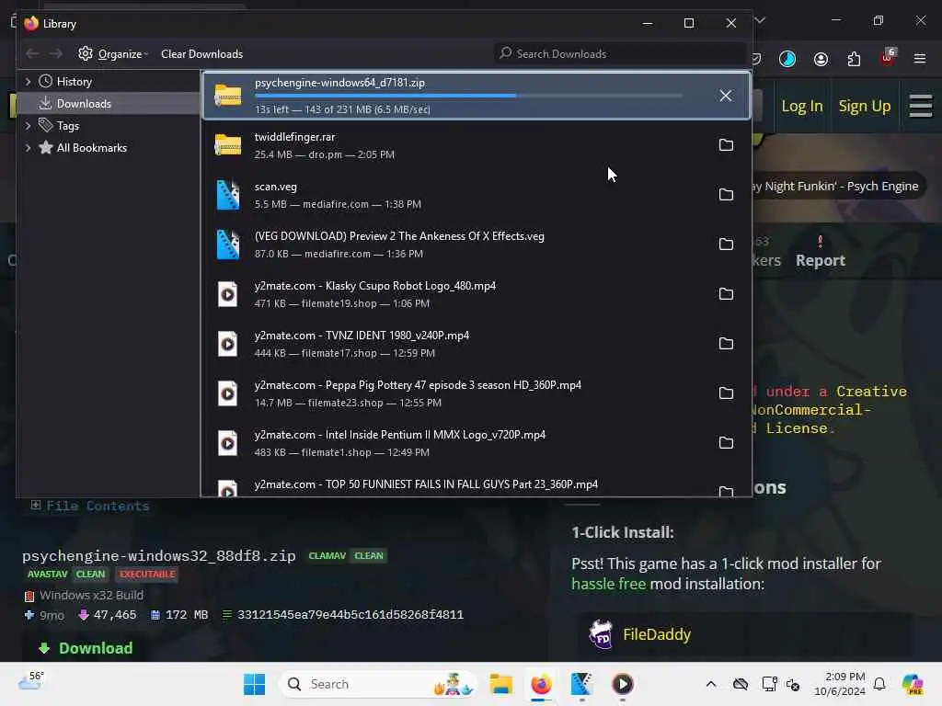Screen dimensions: 942x706
Task: Click the Intel Inside Pentium video file icon
Action: [x=228, y=443]
